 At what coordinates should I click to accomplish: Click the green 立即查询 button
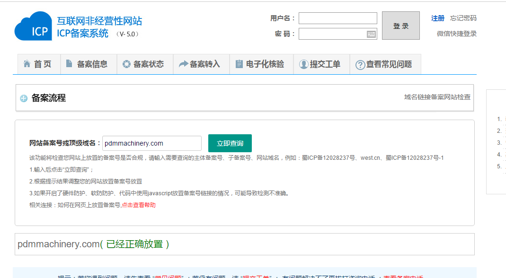click(x=230, y=143)
